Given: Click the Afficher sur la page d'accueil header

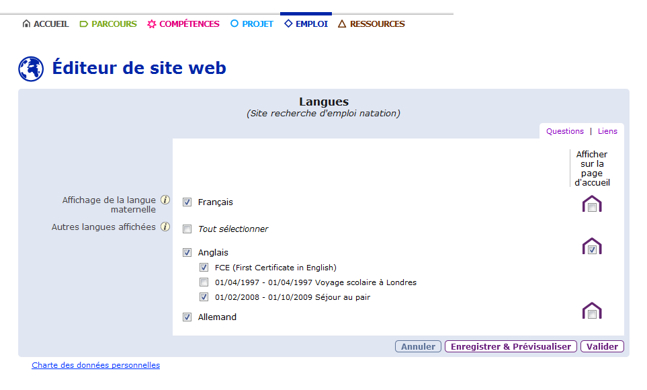Looking at the screenshot, I should pyautogui.click(x=592, y=169).
